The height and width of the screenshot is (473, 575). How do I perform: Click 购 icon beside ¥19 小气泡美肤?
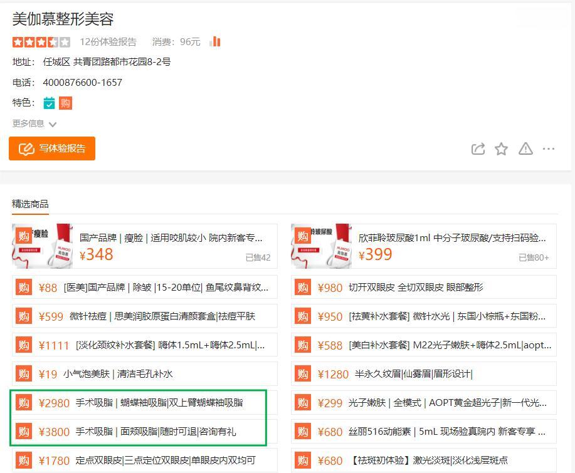tap(24, 374)
